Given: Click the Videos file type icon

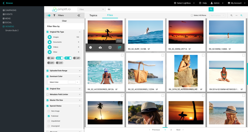Looking at the screenshot, I should [50, 47].
